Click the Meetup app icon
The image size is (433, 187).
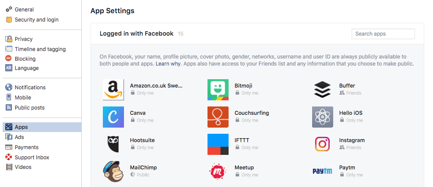click(x=218, y=171)
